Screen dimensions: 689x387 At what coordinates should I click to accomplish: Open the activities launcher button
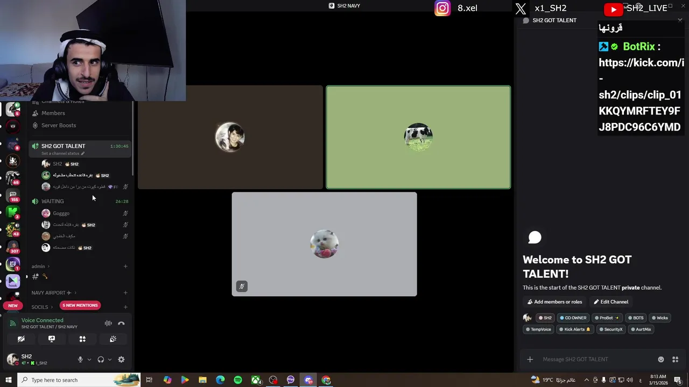(82, 339)
